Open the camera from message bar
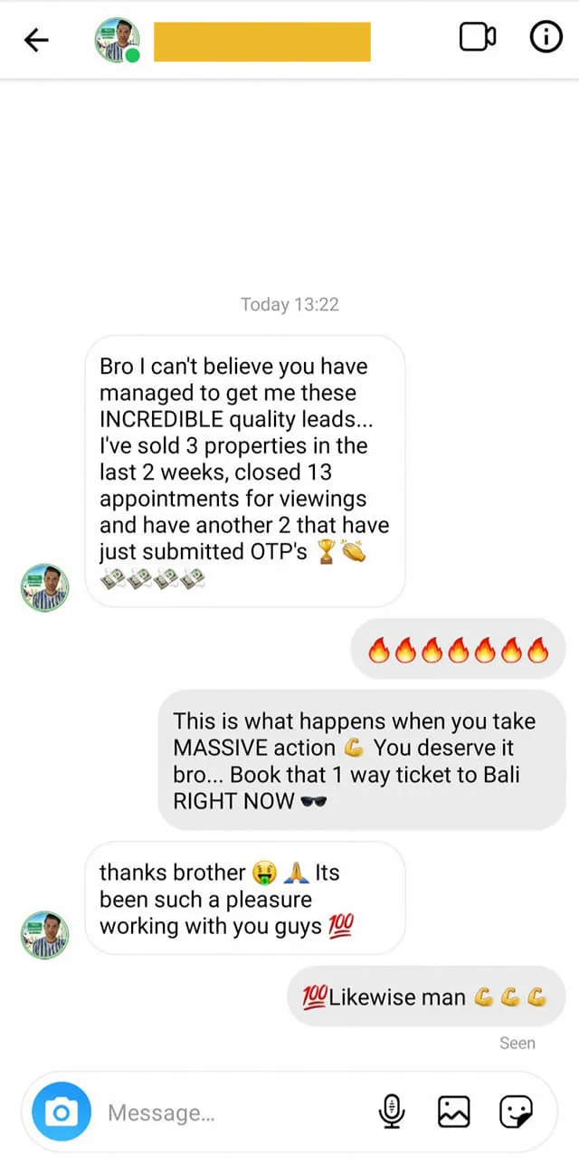The height and width of the screenshot is (1164, 579). point(62,1112)
